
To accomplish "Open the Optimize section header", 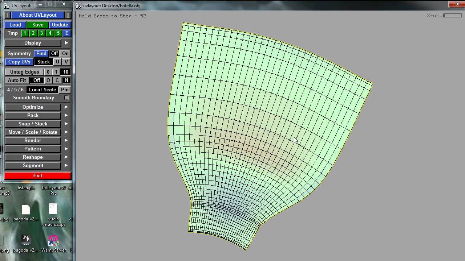I will coord(33,107).
